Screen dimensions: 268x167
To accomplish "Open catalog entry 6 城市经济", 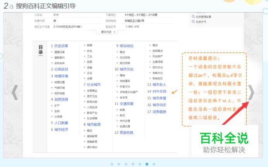I will point(61,129).
